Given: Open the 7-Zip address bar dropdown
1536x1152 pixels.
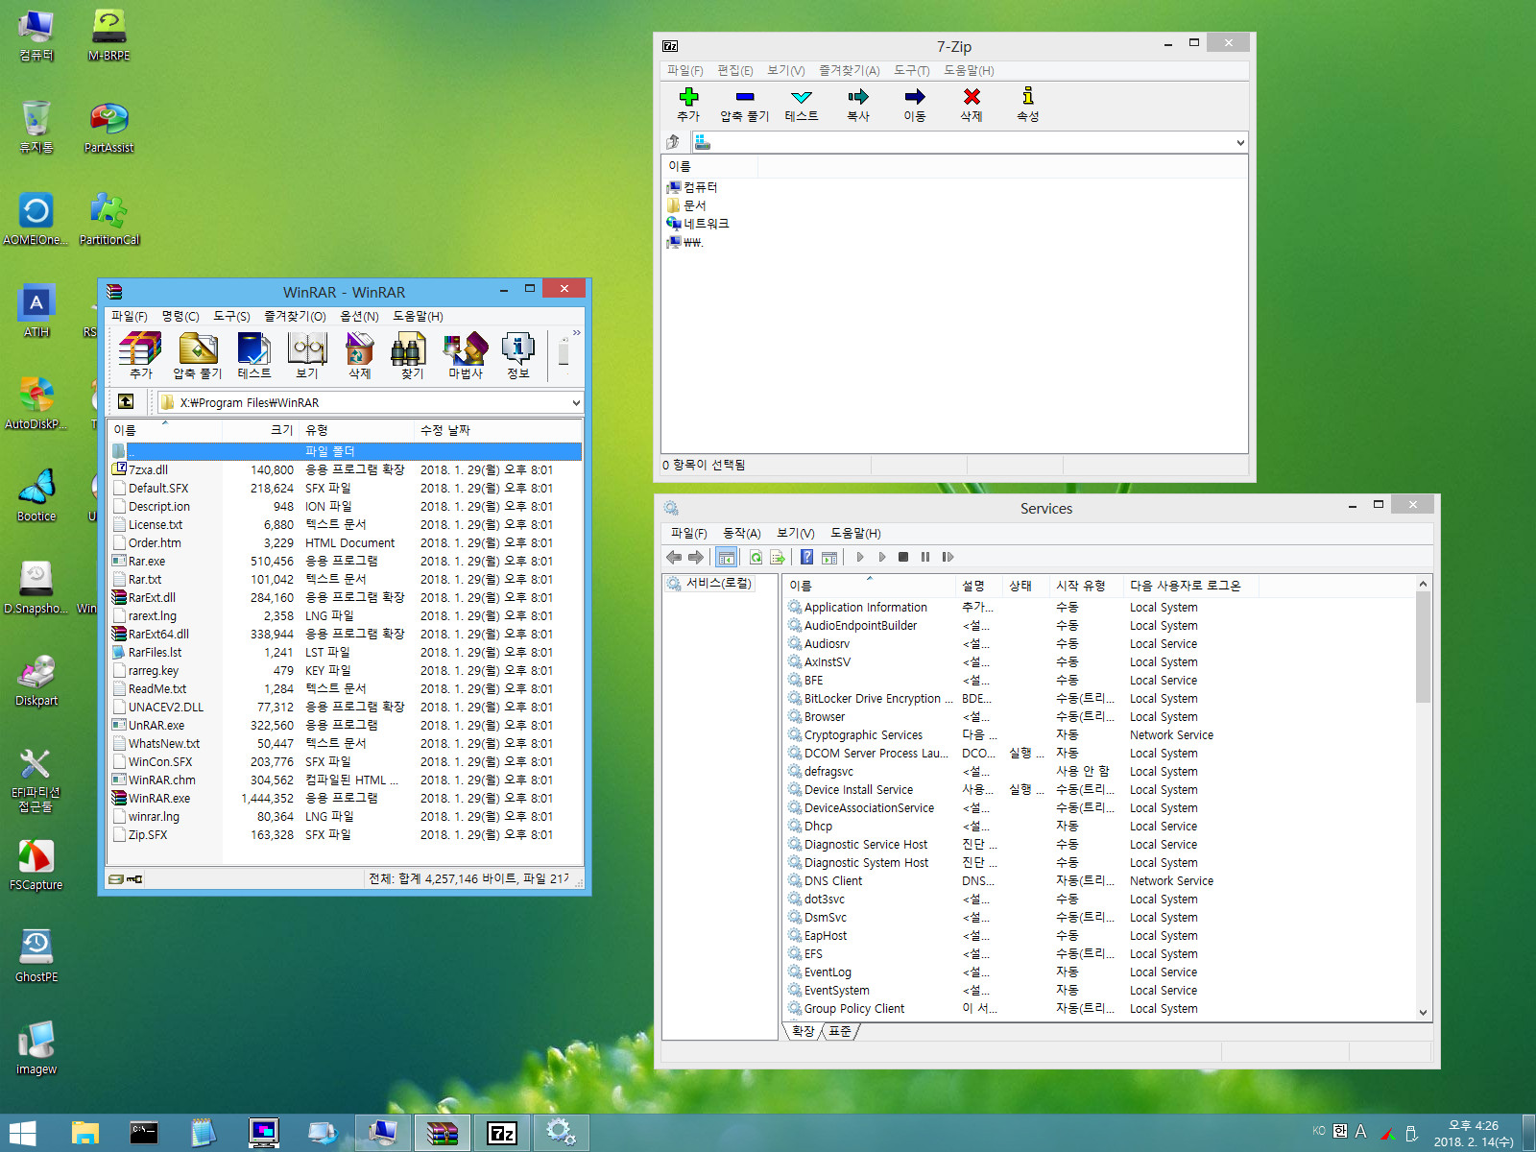Looking at the screenshot, I should [x=1239, y=142].
